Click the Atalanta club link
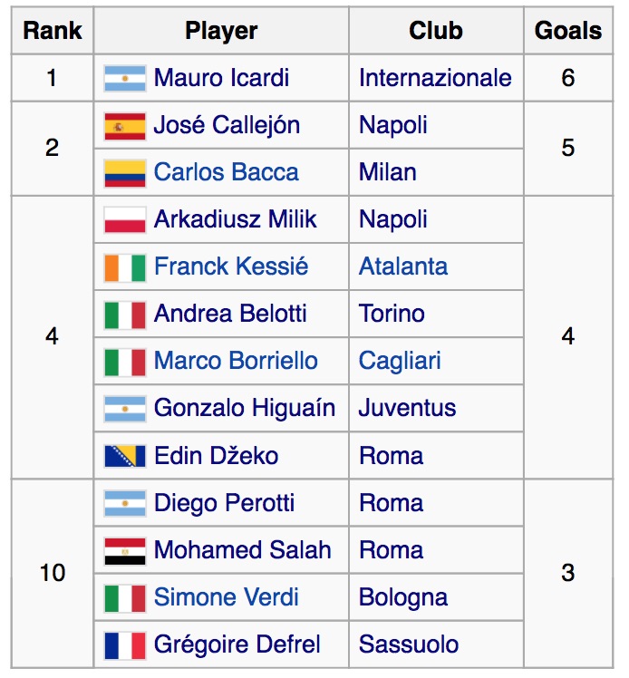Image resolution: width=629 pixels, height=678 pixels. (403, 266)
